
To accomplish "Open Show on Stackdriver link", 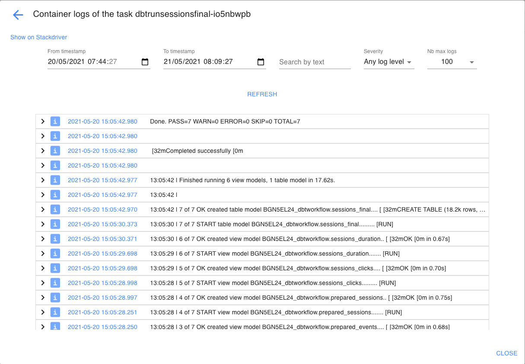I will 39,37.
